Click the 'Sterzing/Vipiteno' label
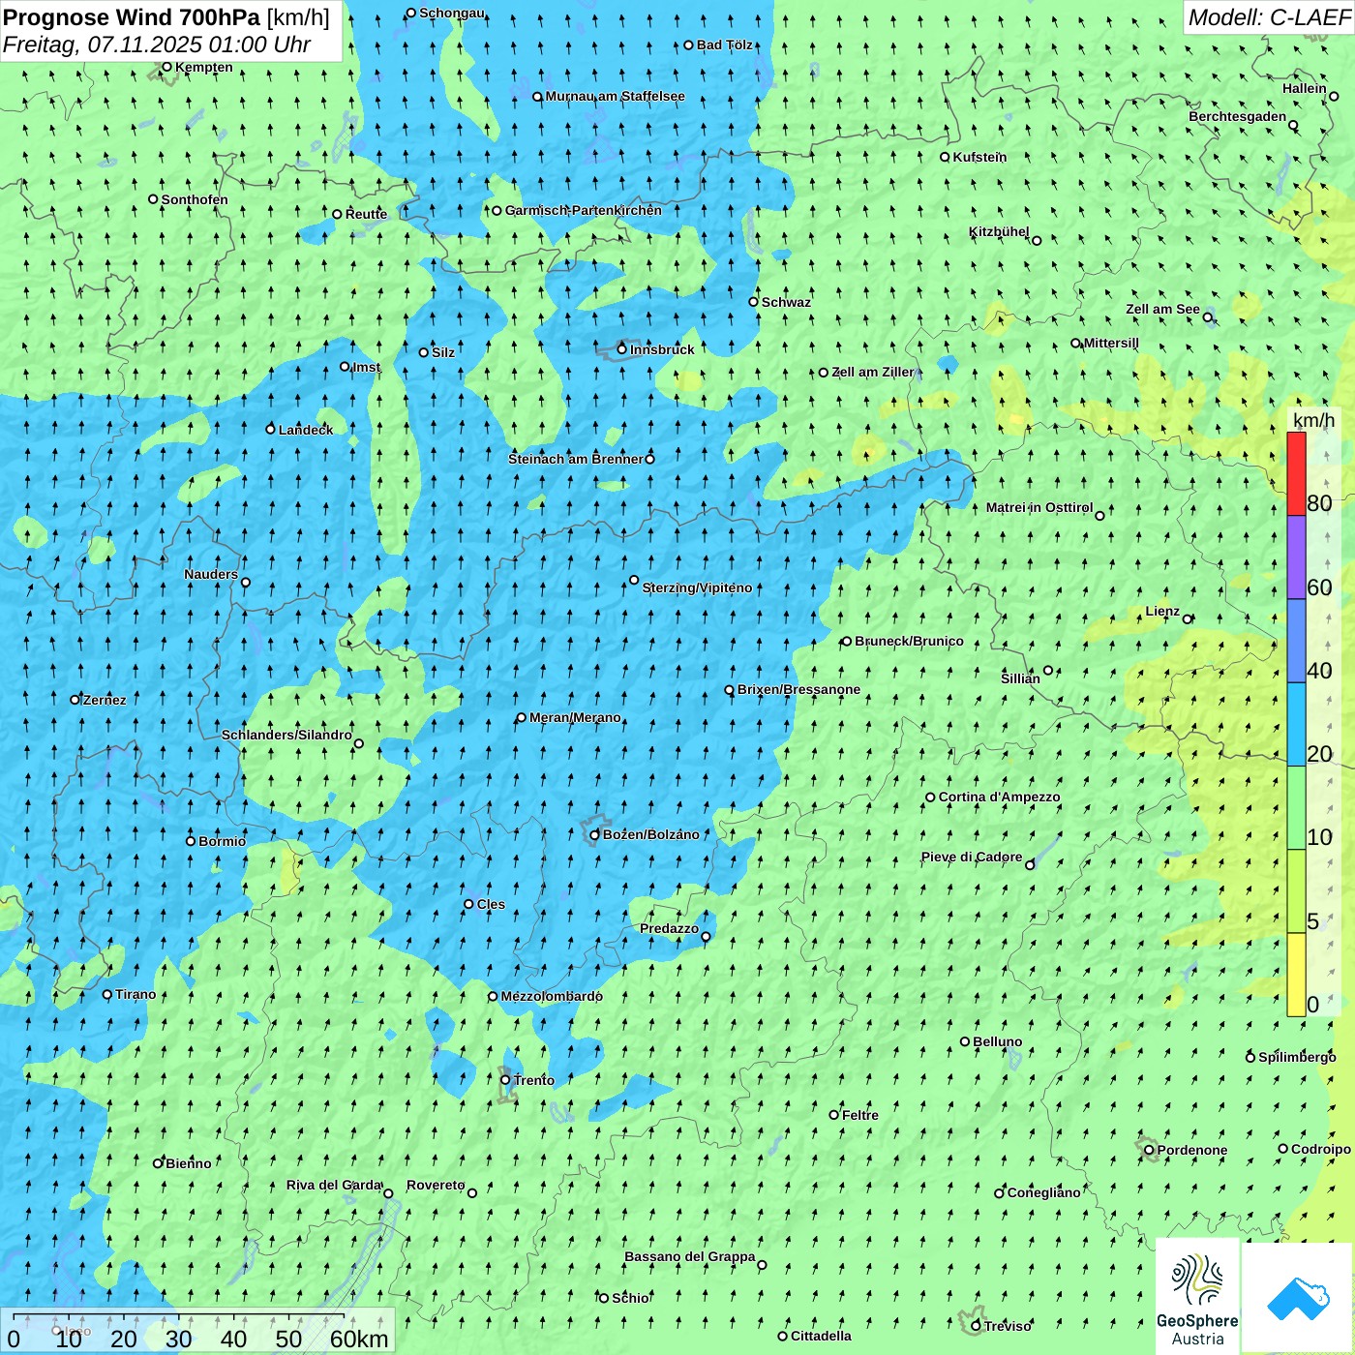 697,587
